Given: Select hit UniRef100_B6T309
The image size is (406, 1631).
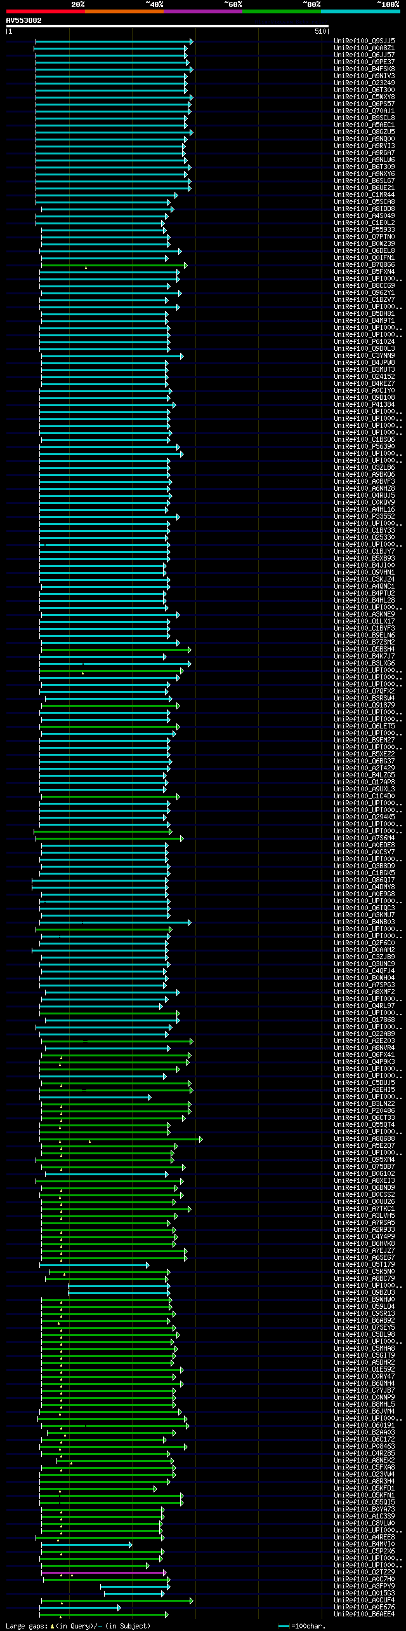Looking at the screenshot, I should point(364,167).
